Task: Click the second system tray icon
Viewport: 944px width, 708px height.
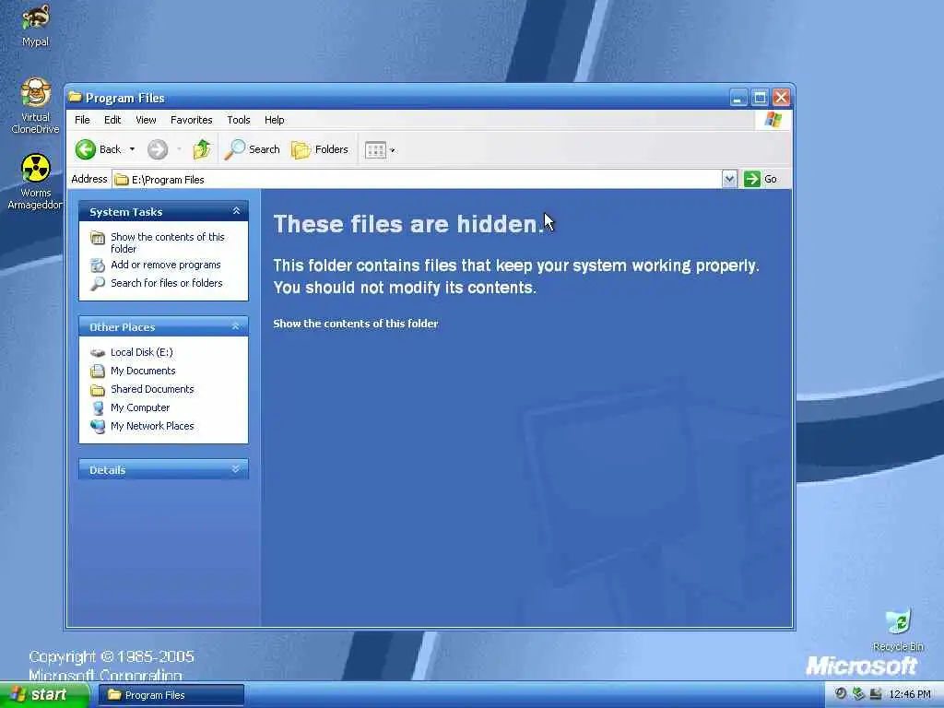Action: (x=858, y=694)
